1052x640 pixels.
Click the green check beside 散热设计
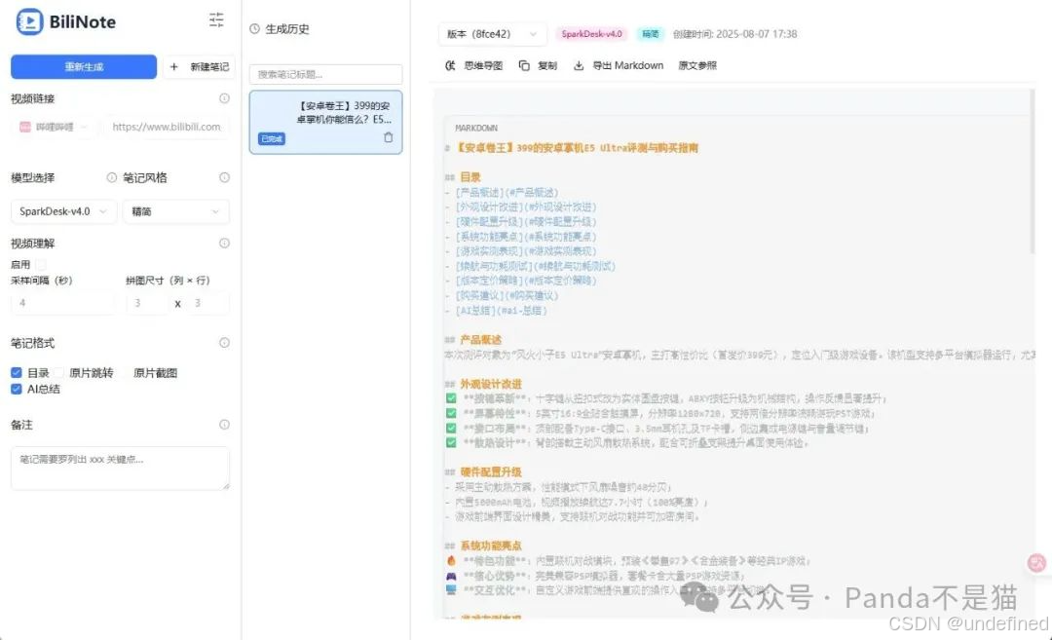click(x=451, y=443)
